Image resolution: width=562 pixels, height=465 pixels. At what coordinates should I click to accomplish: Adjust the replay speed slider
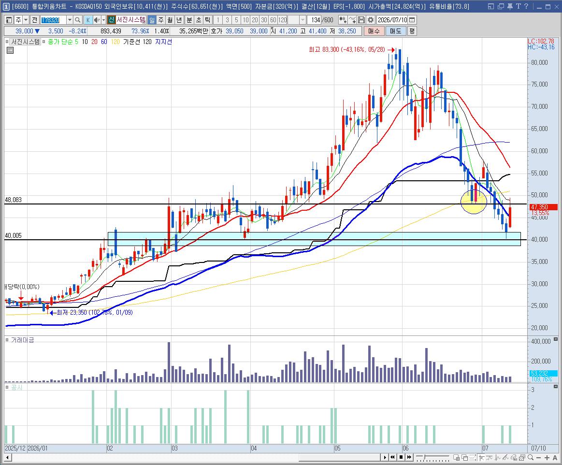click(x=424, y=457)
